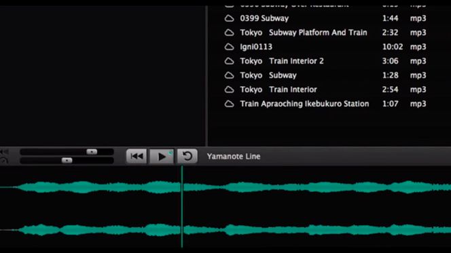Screen dimensions: 451x253
Task: Click the lower speed slider handle
Action: pyautogui.click(x=67, y=160)
